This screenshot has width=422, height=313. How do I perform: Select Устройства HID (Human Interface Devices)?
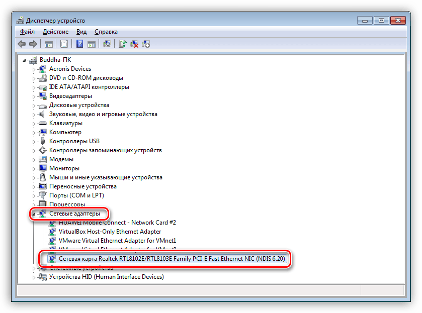tap(106, 276)
